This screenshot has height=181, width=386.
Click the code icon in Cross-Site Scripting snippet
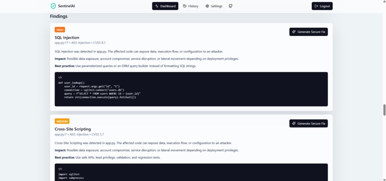[60, 169]
